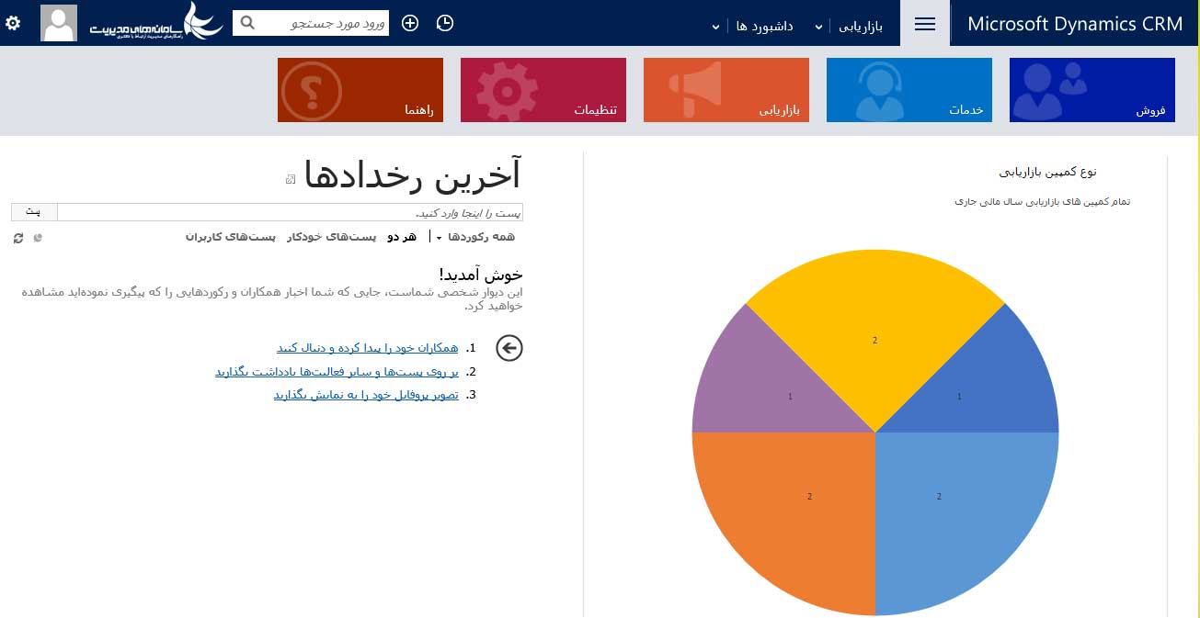Click the settings gear in the top bar
The width and height of the screenshot is (1200, 618).
[13, 23]
